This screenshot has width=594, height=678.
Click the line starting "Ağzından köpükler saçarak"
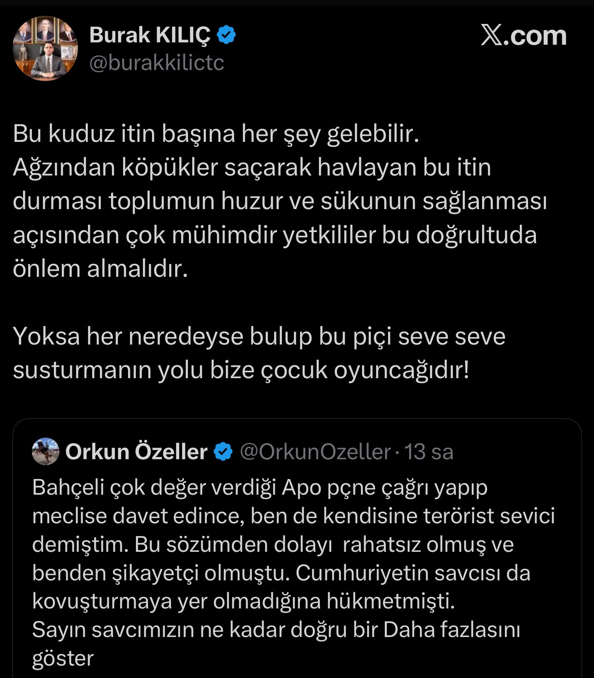252,167
